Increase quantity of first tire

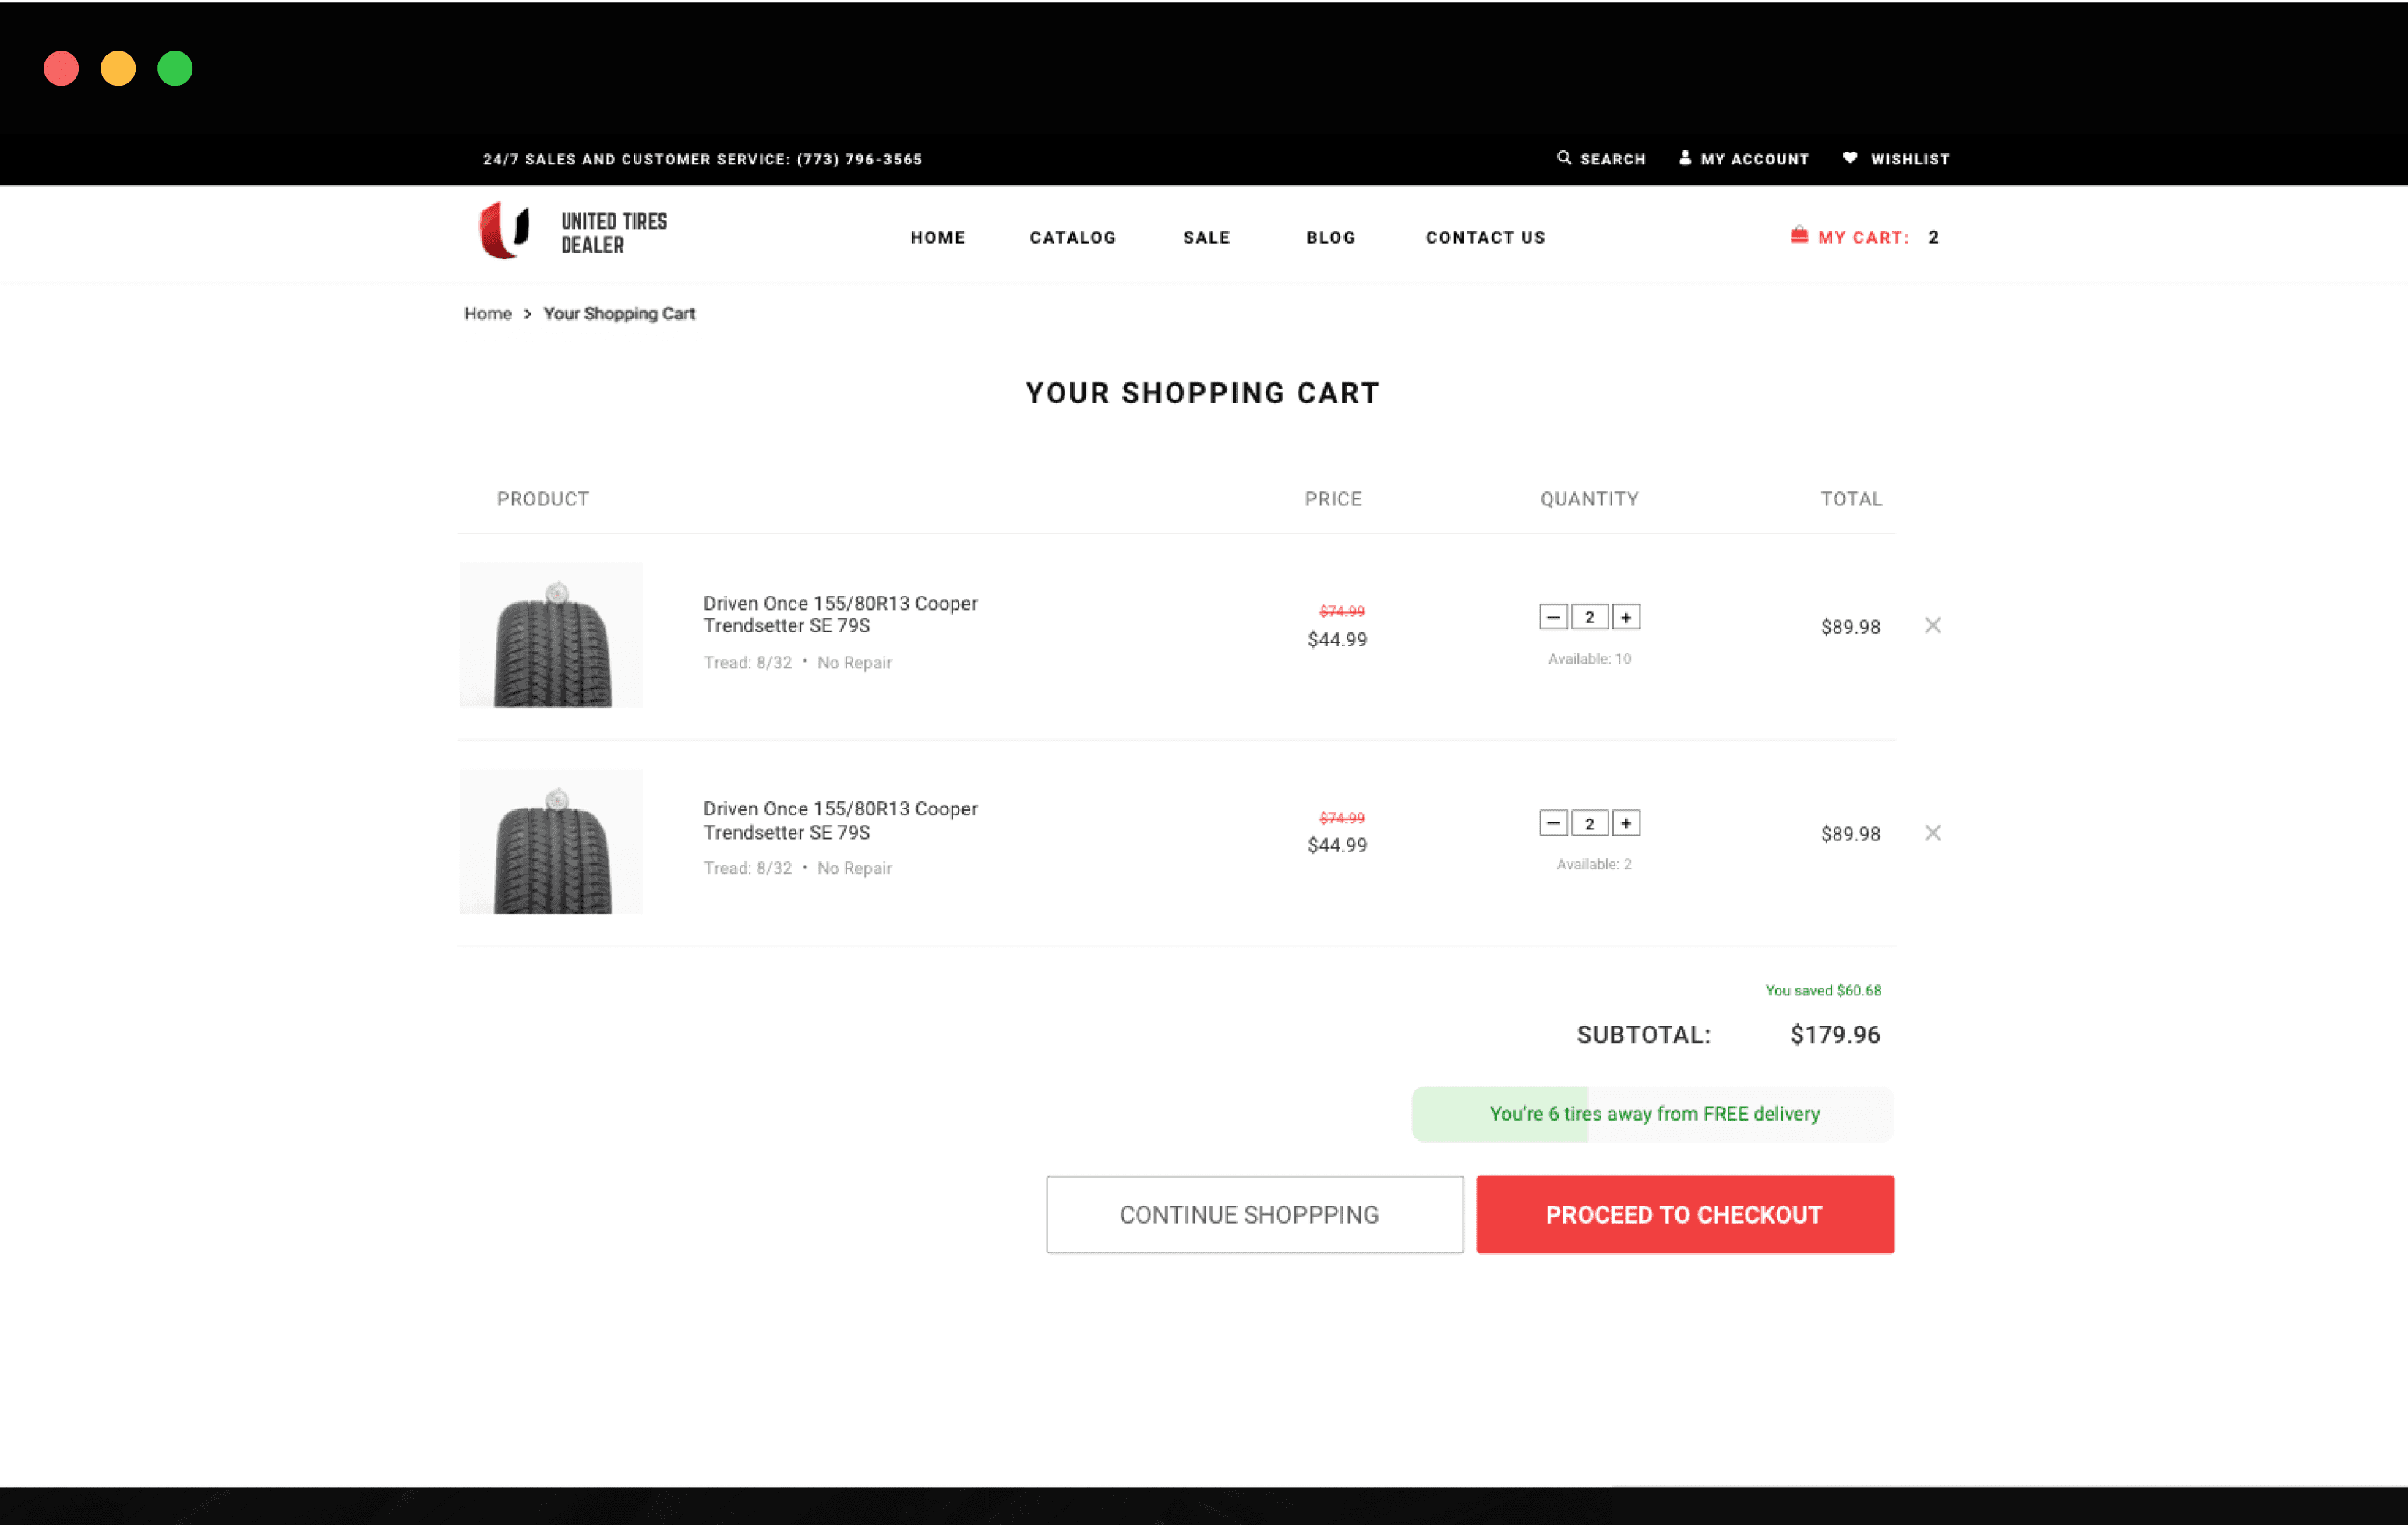[1626, 618]
